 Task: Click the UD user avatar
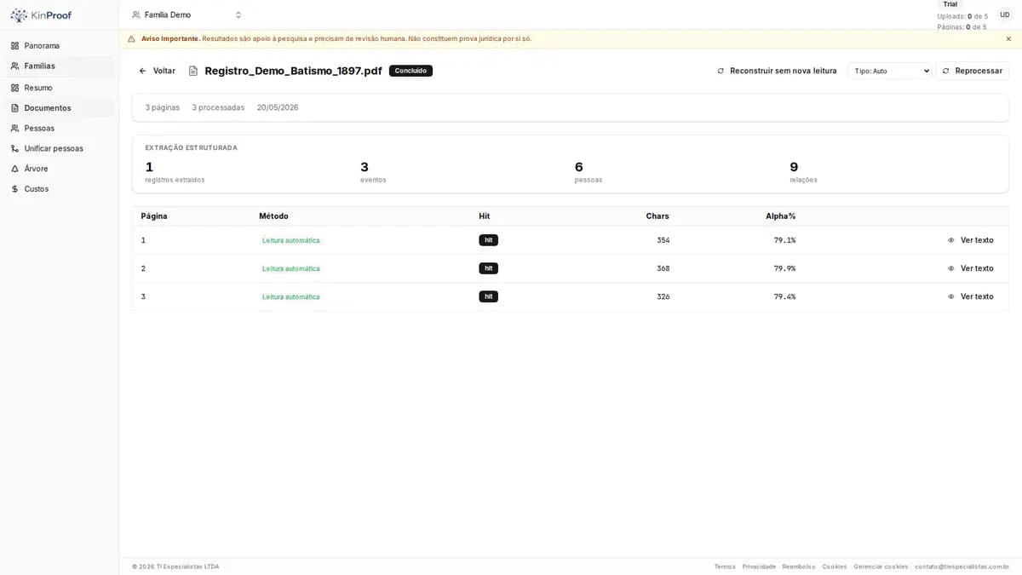pos(1005,15)
